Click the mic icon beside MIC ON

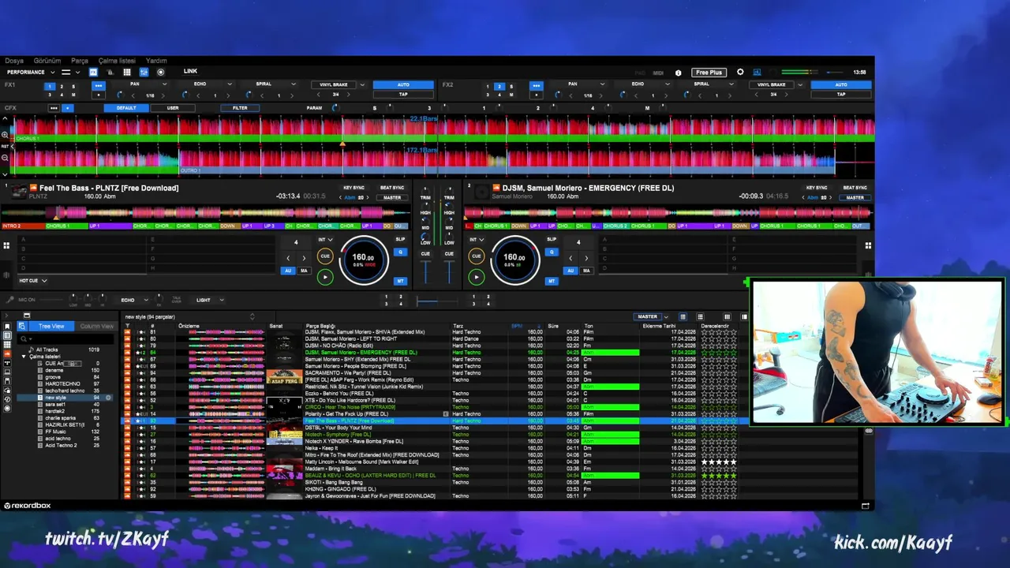(x=9, y=300)
